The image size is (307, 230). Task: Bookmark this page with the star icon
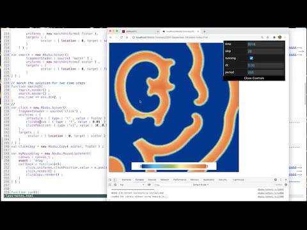[x=268, y=37]
